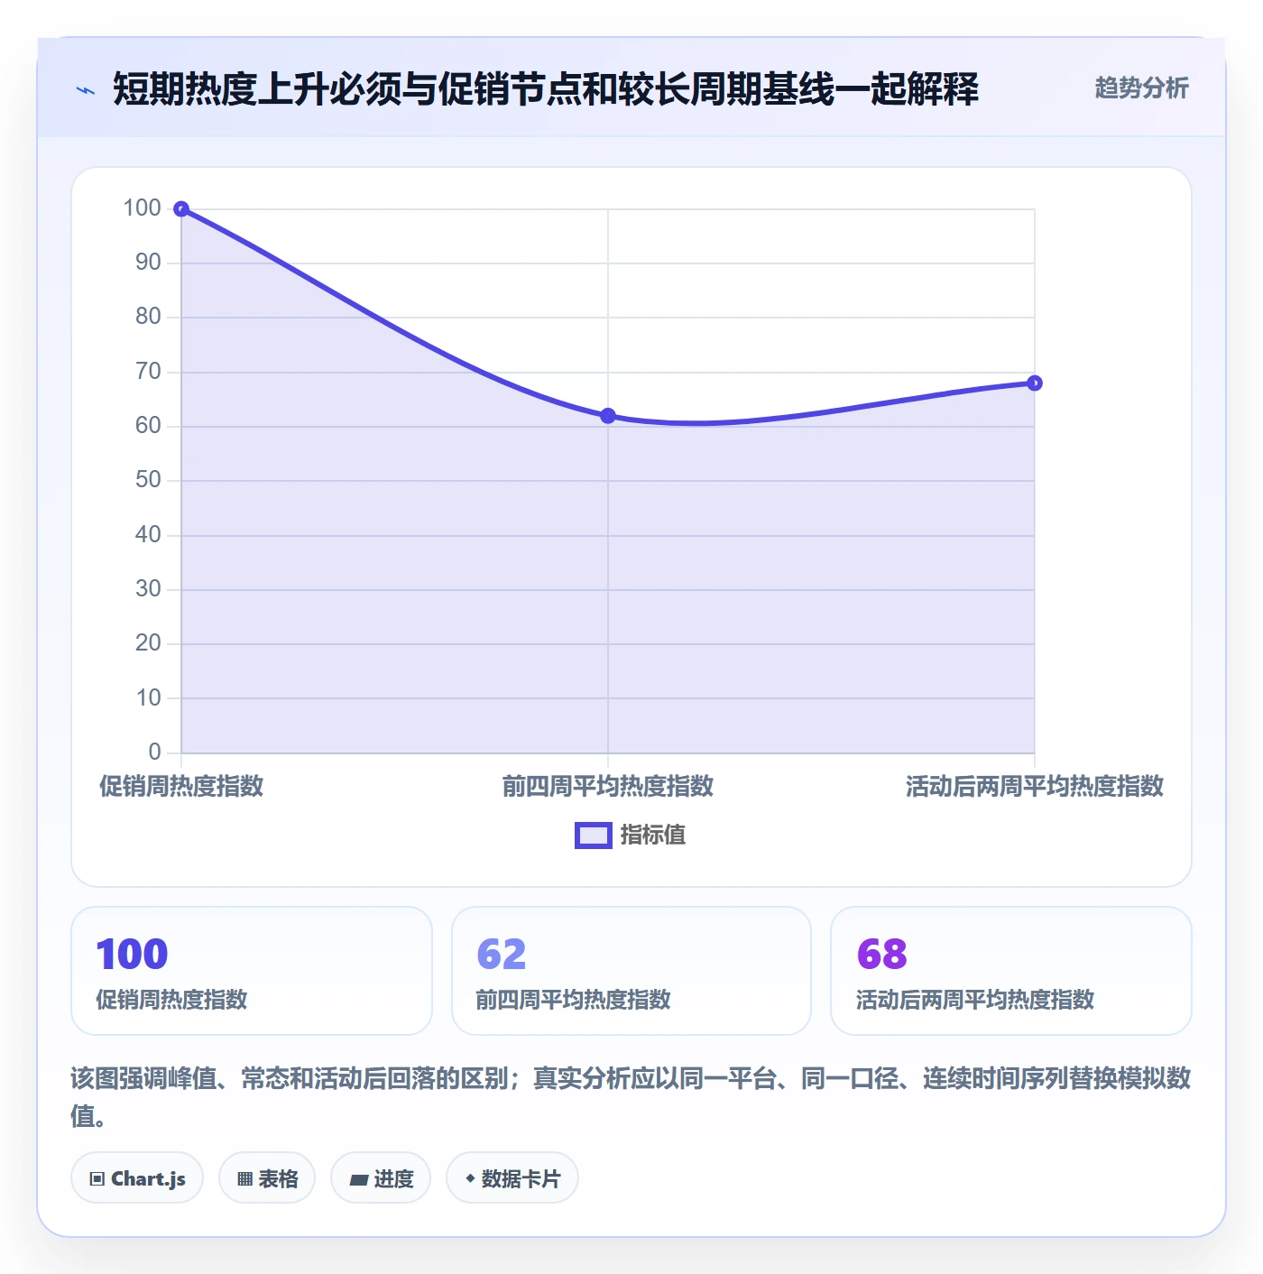Click the bar icon in 进度 chip
Screen dimensions: 1263x1274
(359, 1179)
